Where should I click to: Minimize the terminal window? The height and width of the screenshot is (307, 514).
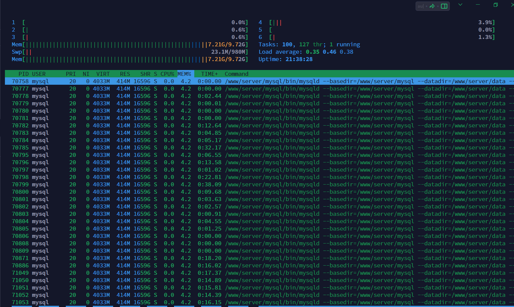(478, 5)
